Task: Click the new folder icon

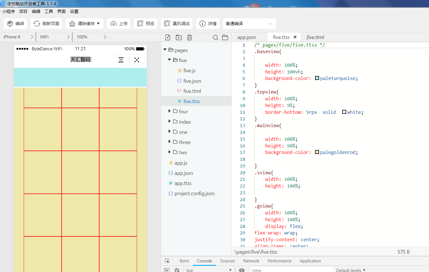Action: (179, 37)
